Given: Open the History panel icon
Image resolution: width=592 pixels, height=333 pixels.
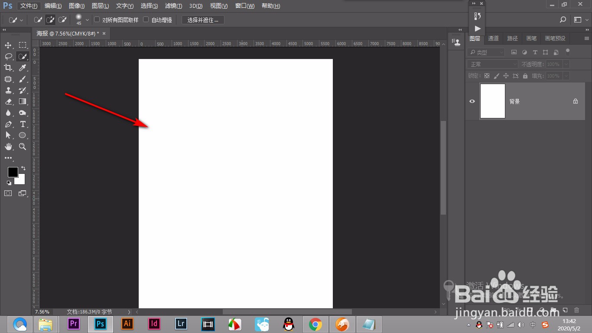Looking at the screenshot, I should coord(477,16).
